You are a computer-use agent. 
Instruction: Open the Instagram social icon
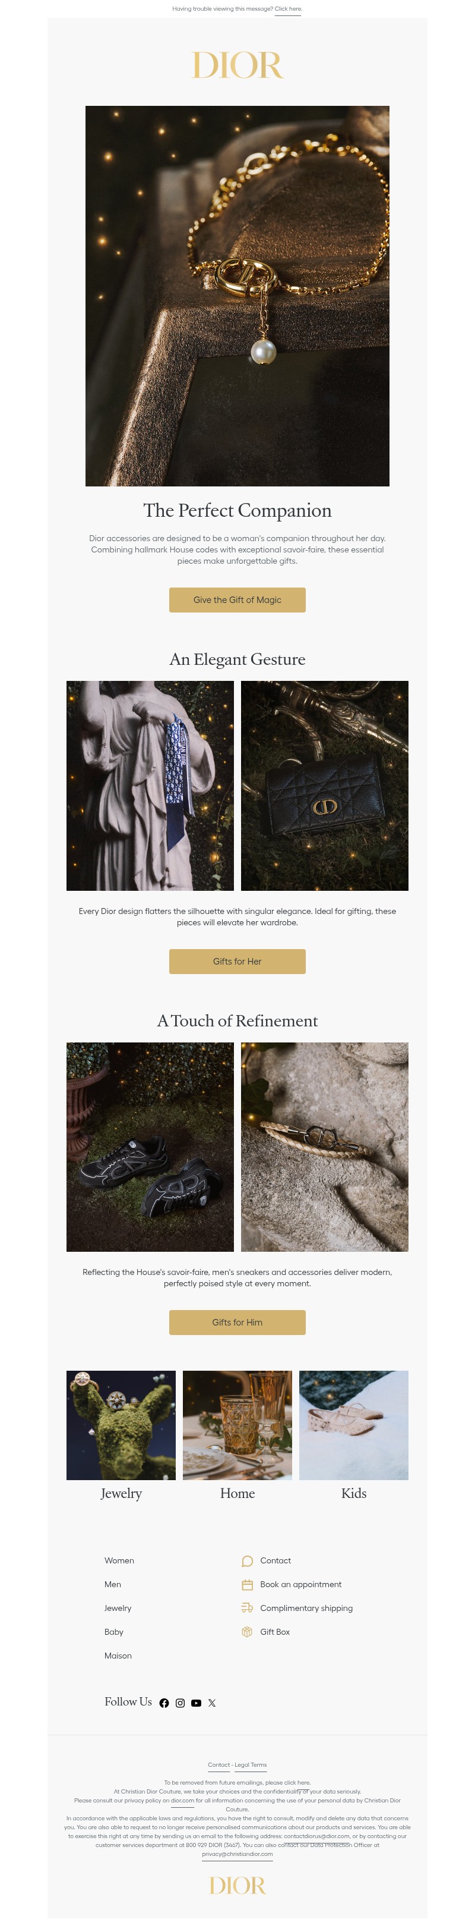180,1703
